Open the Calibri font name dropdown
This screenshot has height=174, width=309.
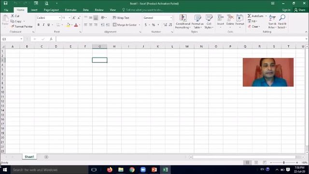[59, 18]
